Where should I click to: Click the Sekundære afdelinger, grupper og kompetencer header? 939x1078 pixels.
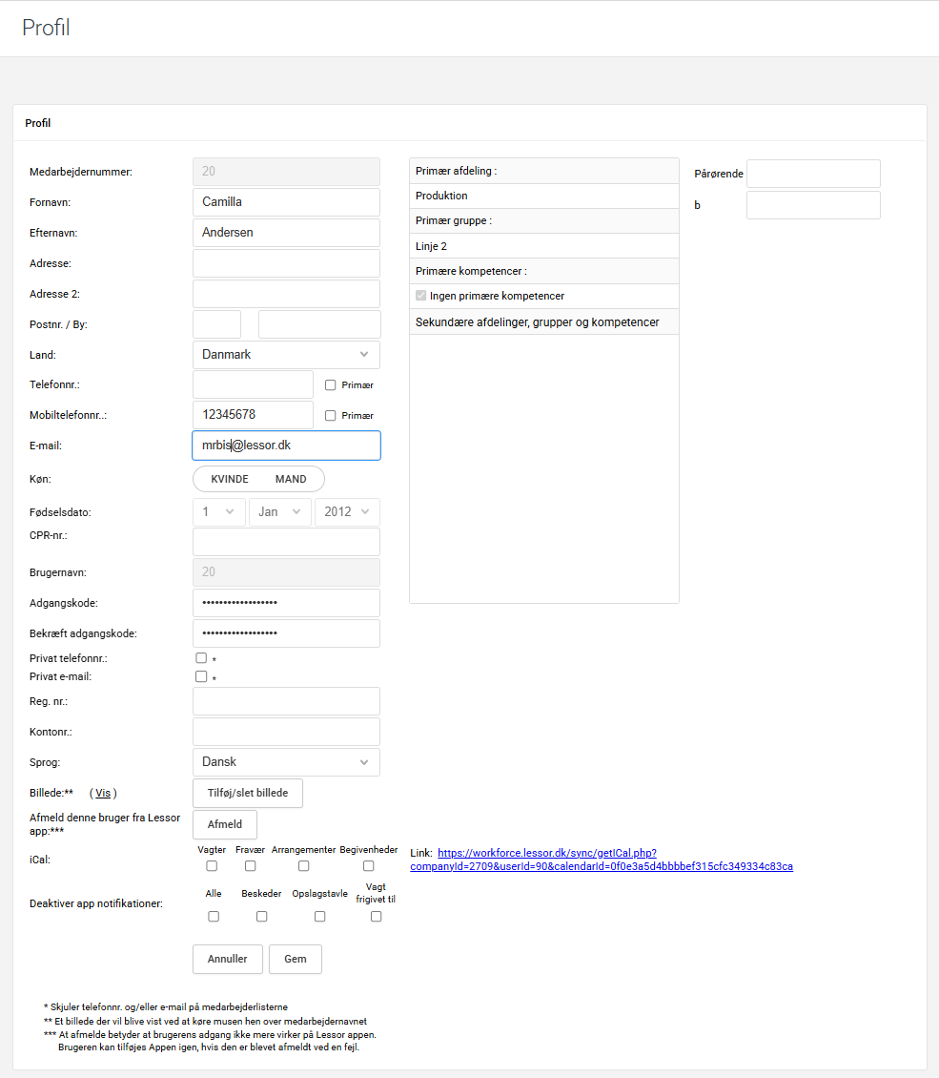544,321
